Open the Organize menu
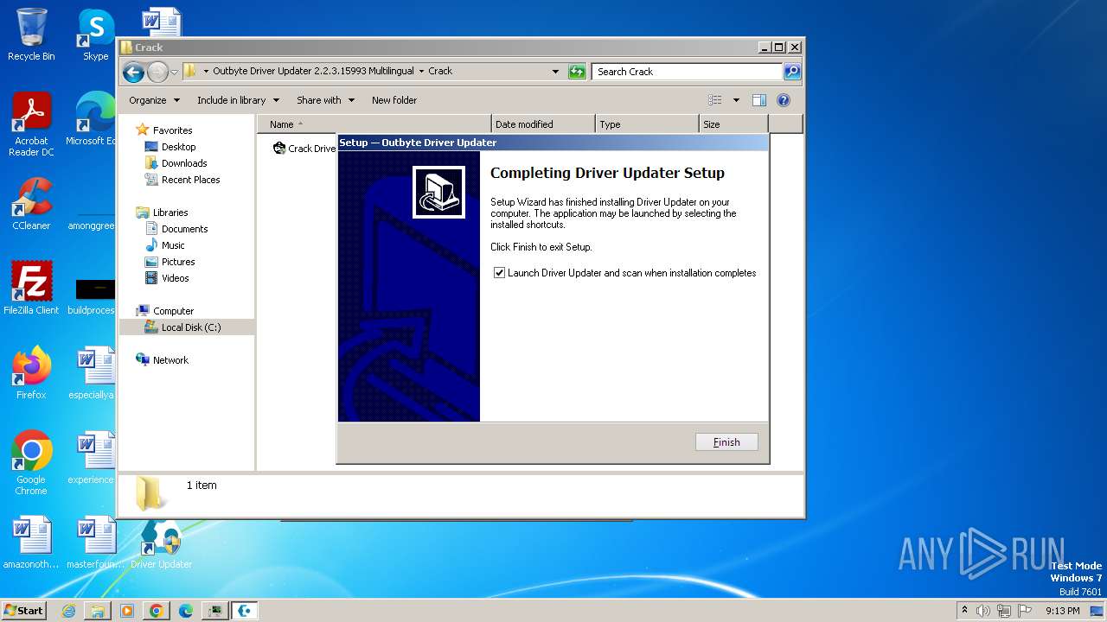The height and width of the screenshot is (622, 1107). click(x=154, y=100)
